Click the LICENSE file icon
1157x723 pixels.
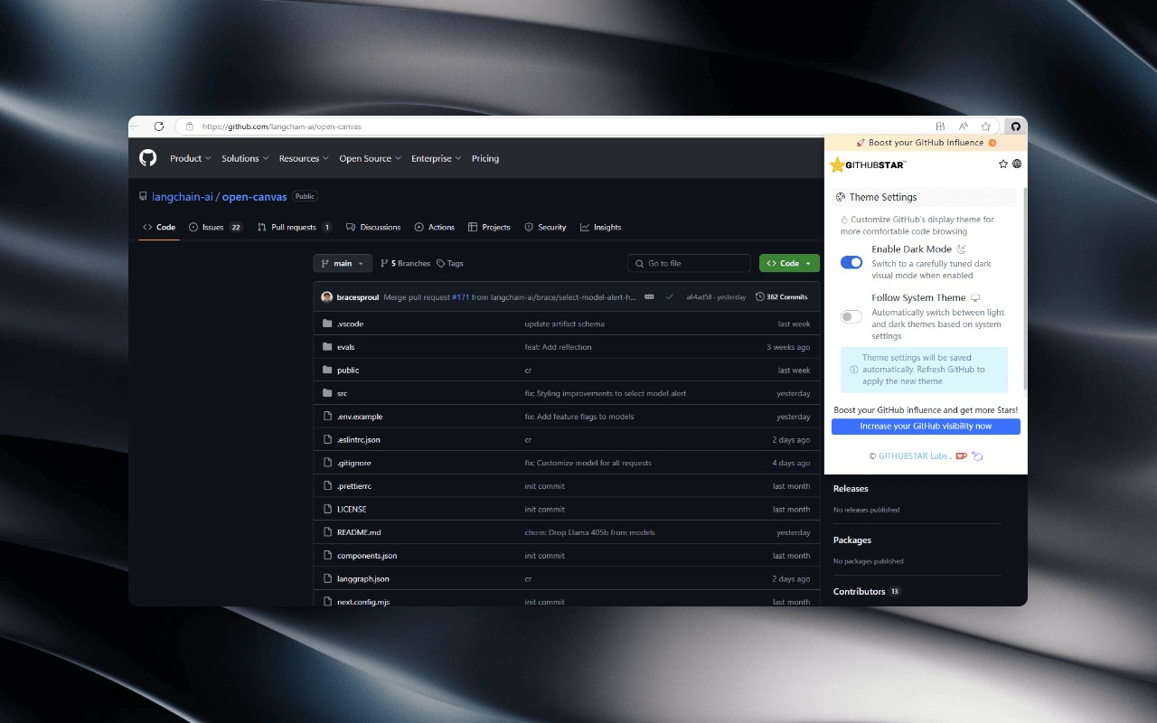tap(328, 509)
